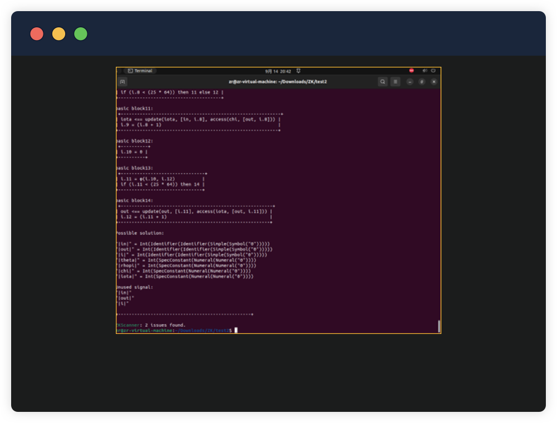This screenshot has width=557, height=423.
Task: Click the line 'i.10 = 0'
Action: (132, 152)
